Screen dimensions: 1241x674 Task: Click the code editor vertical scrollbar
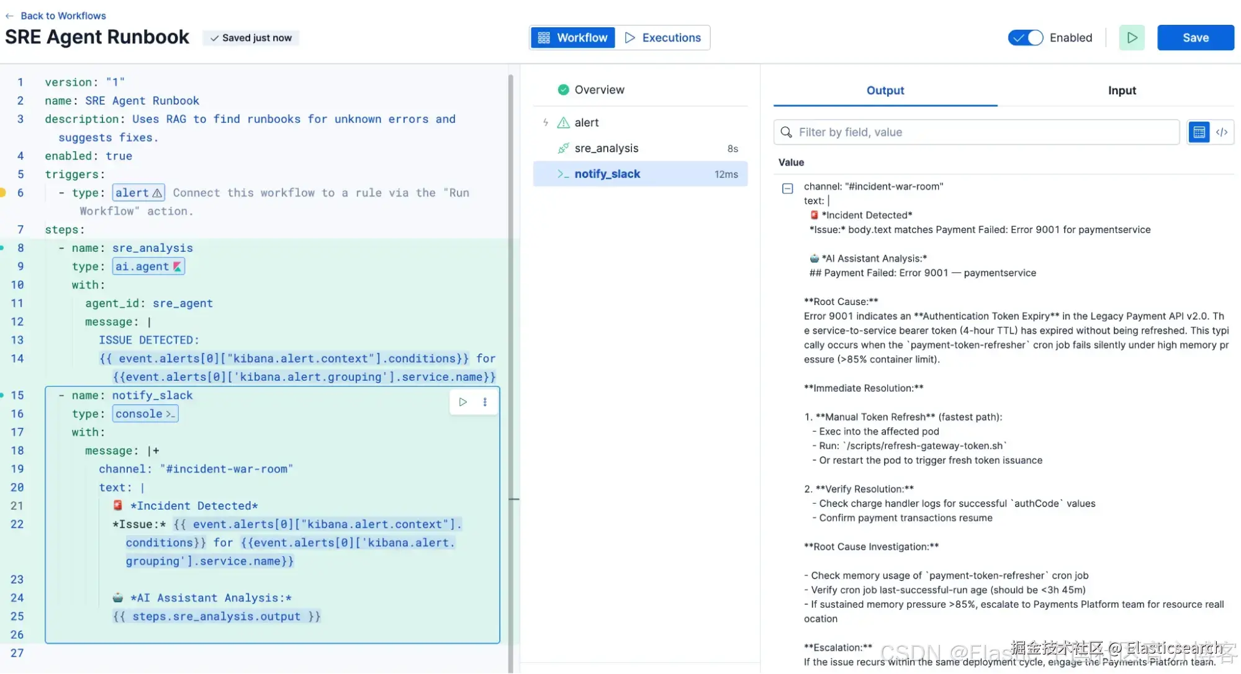511,310
